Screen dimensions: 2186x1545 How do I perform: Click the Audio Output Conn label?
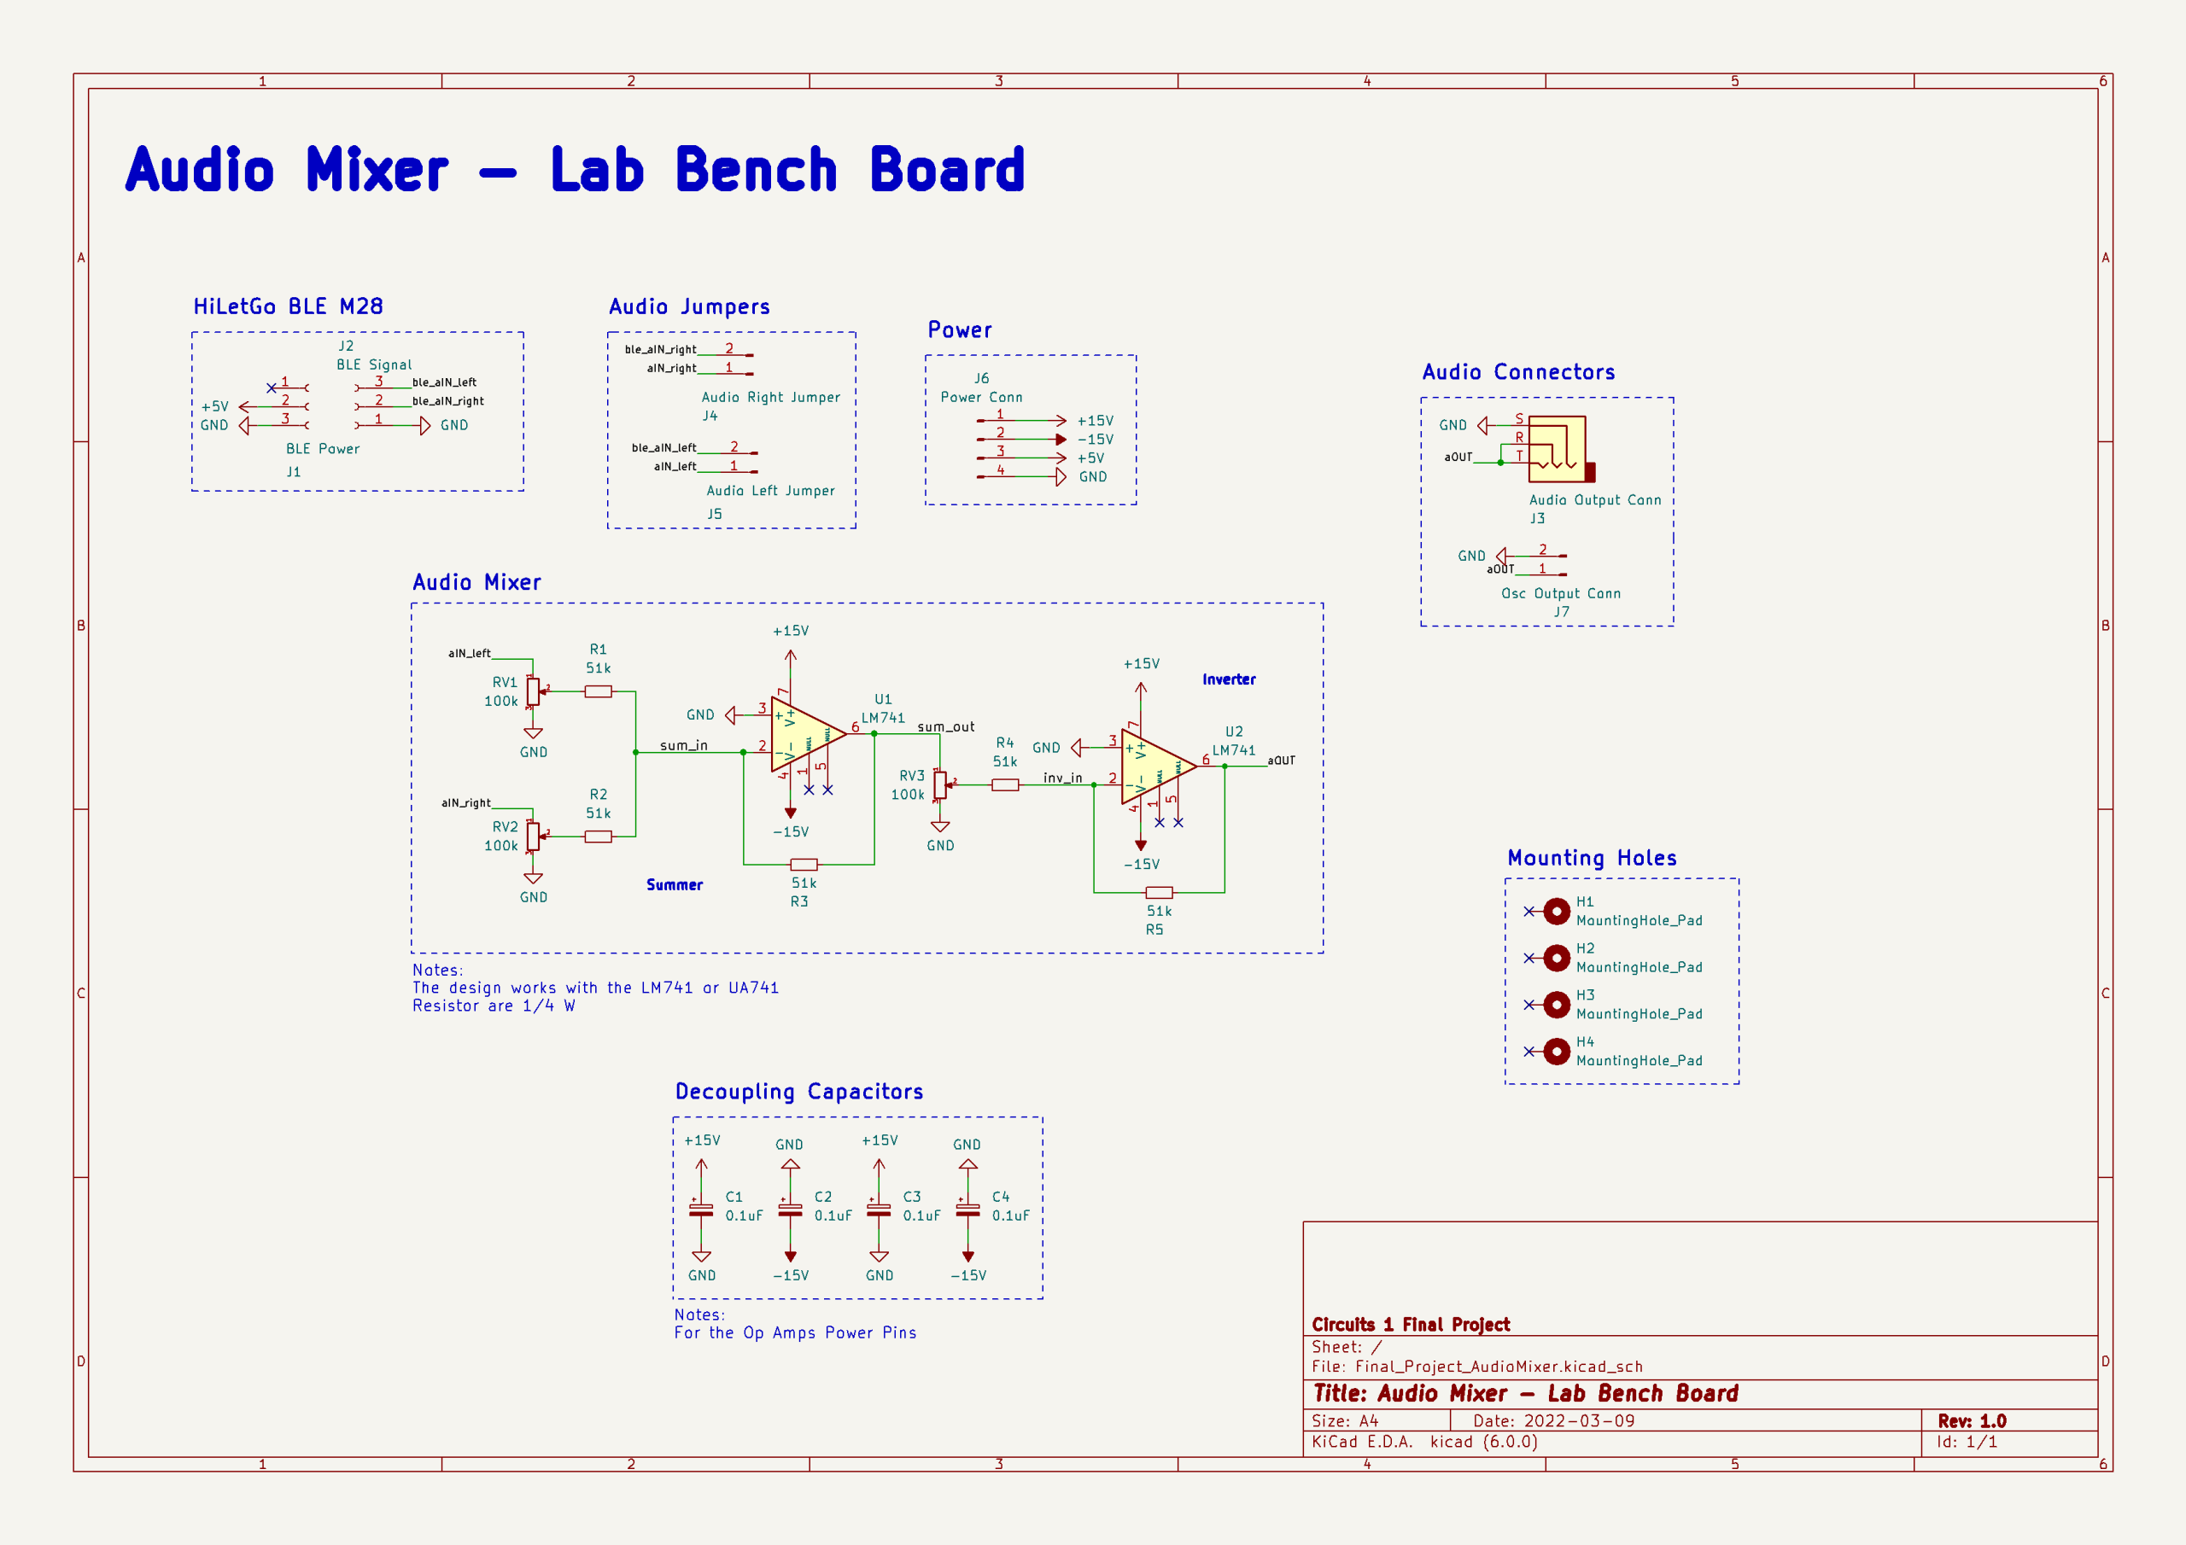tap(1595, 499)
